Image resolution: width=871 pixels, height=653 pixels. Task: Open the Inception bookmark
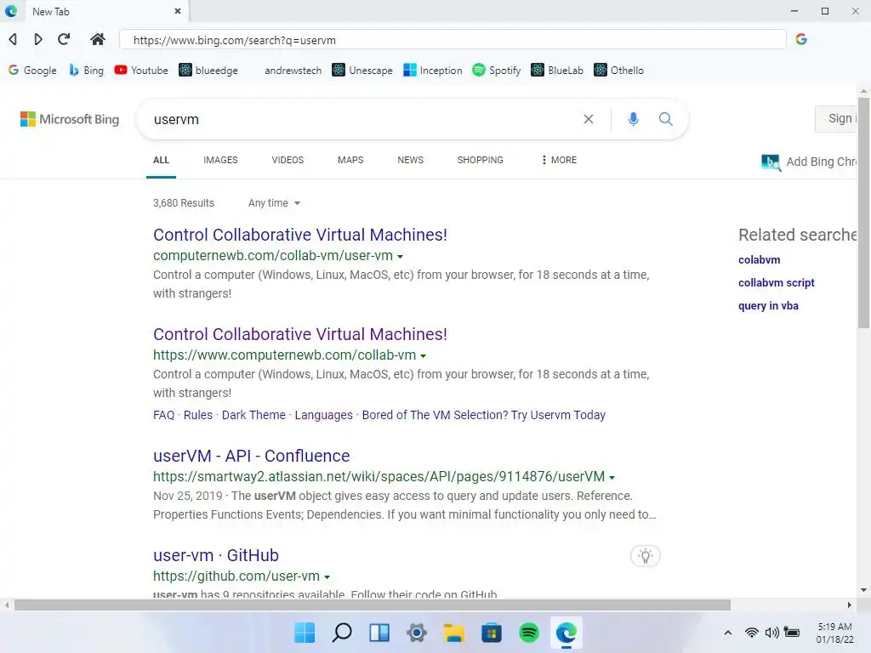[433, 70]
